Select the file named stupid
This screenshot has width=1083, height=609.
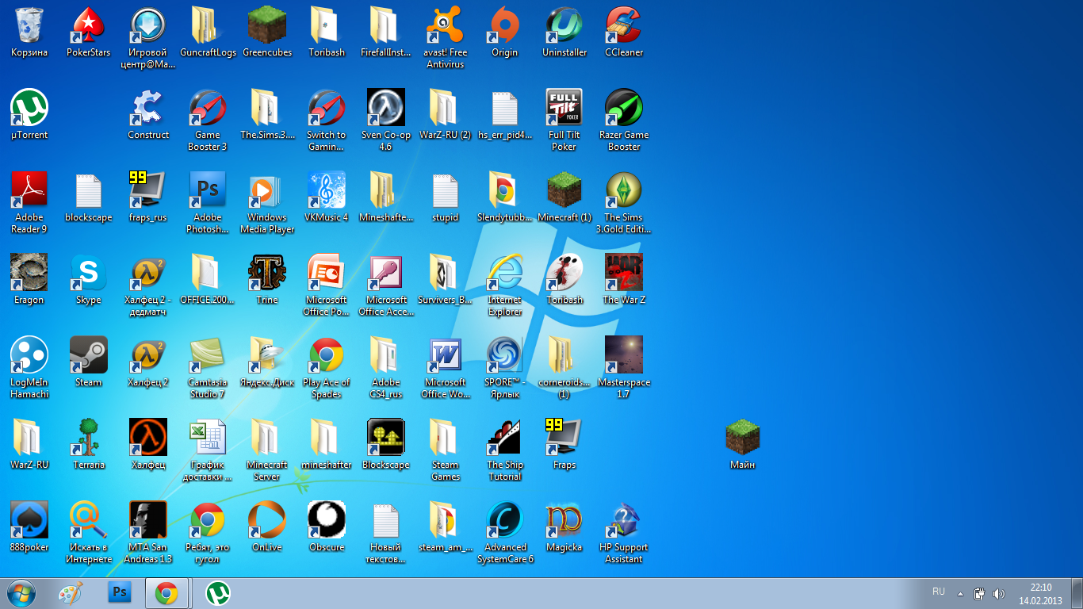tap(446, 190)
